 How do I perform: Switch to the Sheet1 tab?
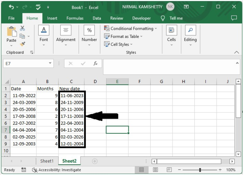pos(47,161)
